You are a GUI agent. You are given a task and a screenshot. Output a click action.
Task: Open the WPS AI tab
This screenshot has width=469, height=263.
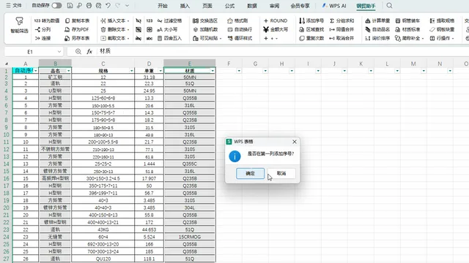tap(334, 6)
